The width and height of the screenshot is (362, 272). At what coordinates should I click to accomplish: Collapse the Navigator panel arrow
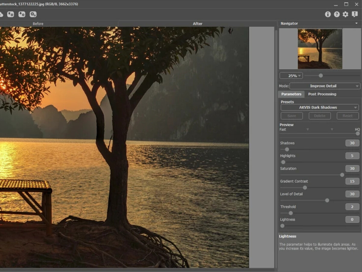(356, 24)
